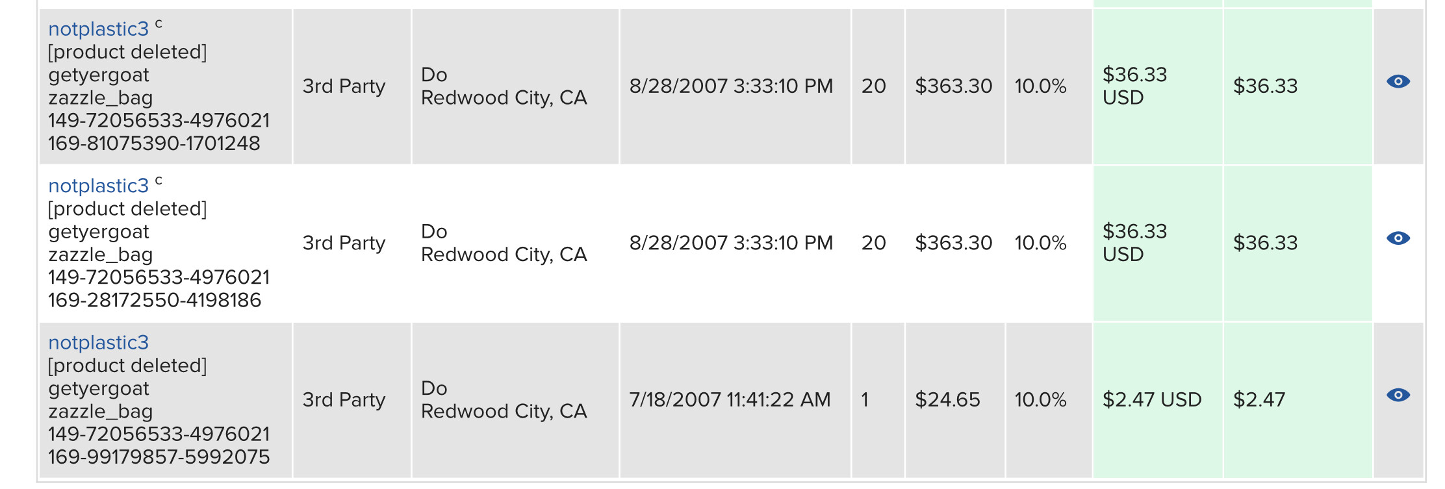Click the eye icon for order 169-81075390-1701248

(1398, 82)
